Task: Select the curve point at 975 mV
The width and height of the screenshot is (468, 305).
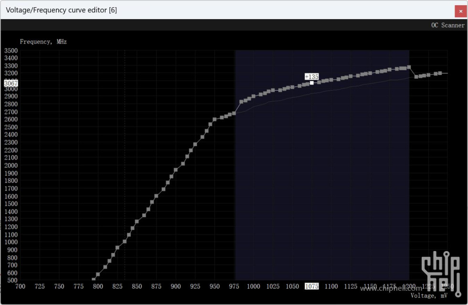Action: pyautogui.click(x=234, y=113)
